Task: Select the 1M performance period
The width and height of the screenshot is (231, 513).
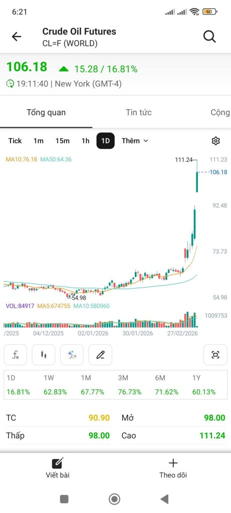Action: [x=93, y=385]
